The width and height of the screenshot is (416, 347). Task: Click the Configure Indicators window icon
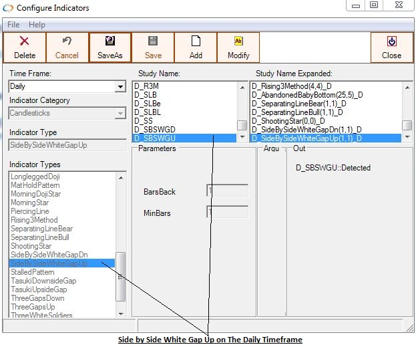point(8,8)
